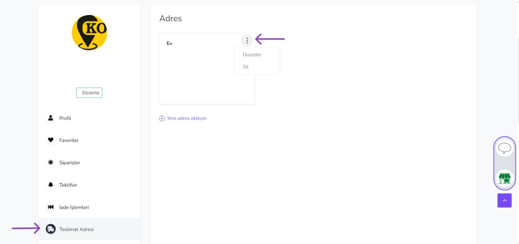
Task: Choose Sil from the address options menu
Action: 246,67
